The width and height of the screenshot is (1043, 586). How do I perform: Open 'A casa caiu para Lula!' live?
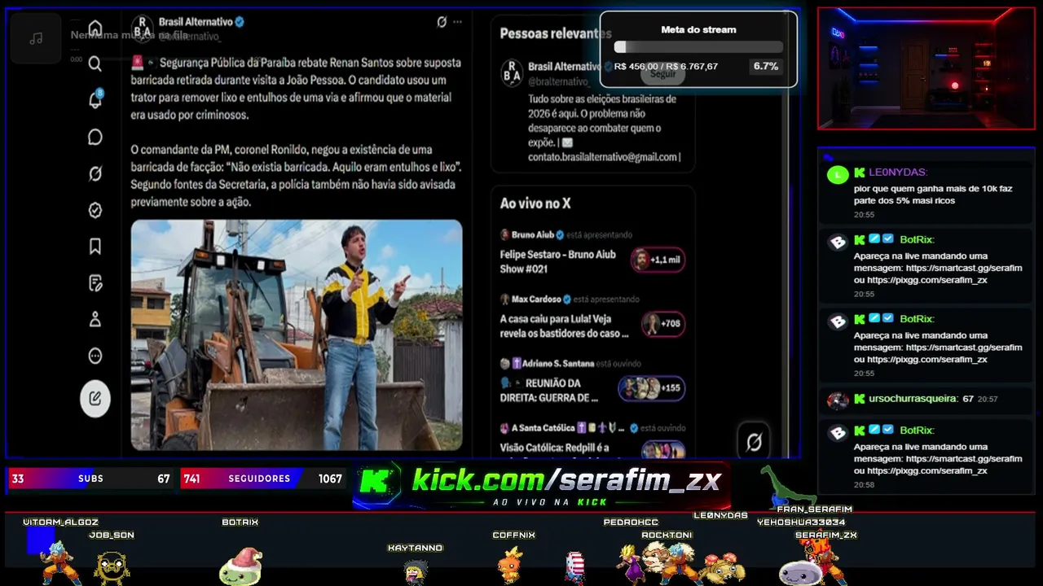point(564,326)
